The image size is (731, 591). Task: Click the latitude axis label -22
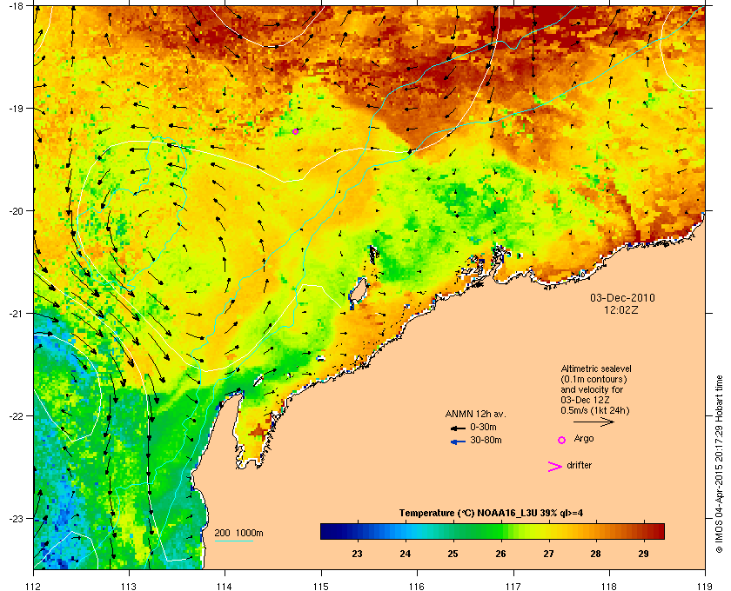point(16,416)
